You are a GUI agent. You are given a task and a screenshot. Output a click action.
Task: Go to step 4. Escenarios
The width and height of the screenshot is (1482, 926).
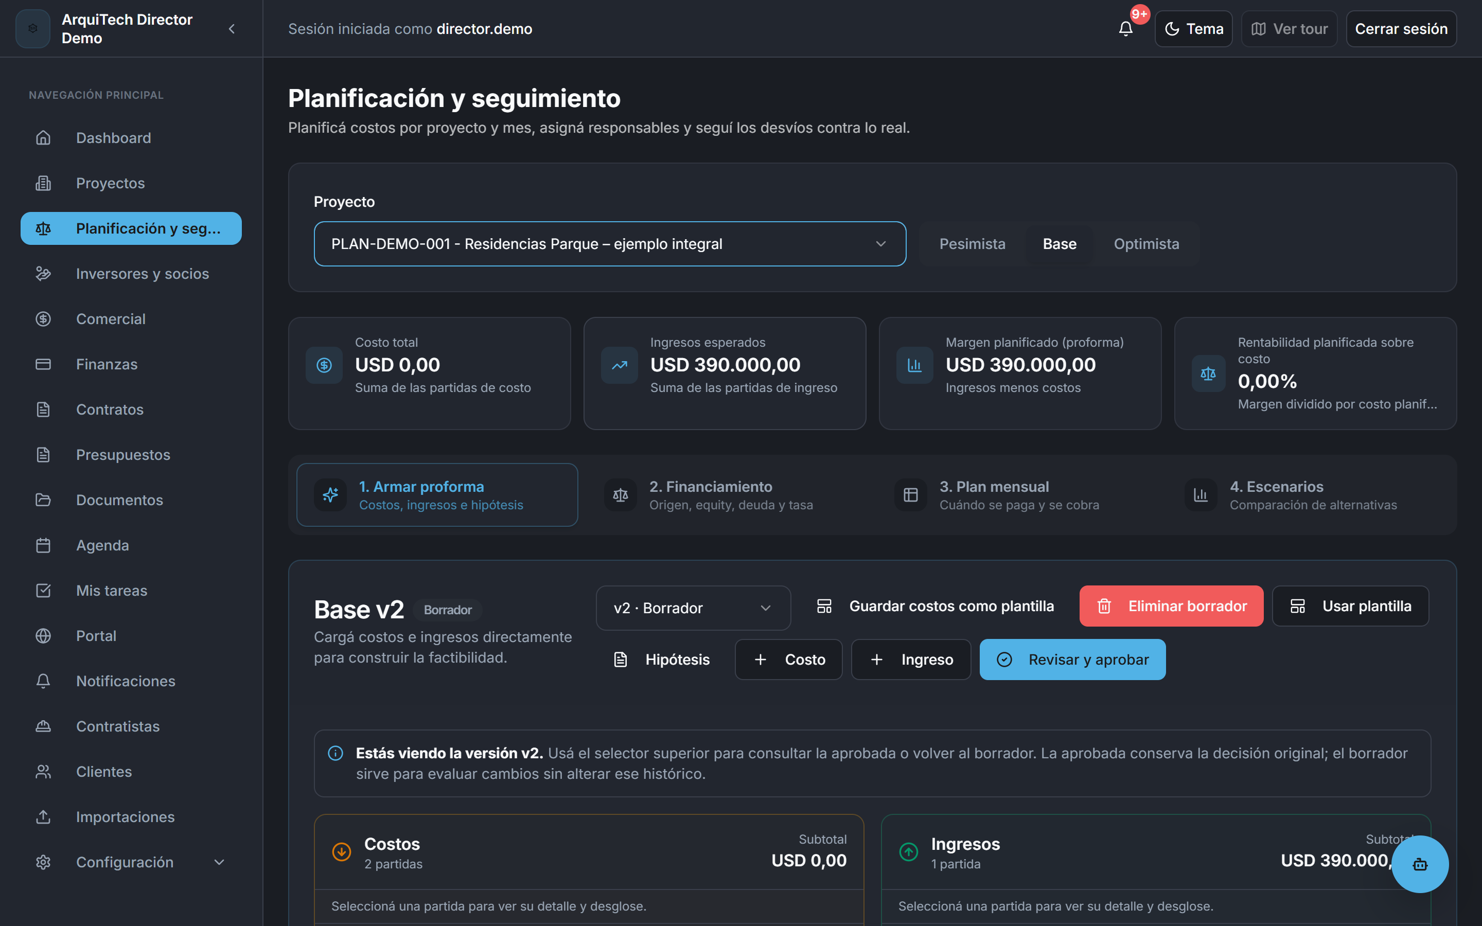1308,495
